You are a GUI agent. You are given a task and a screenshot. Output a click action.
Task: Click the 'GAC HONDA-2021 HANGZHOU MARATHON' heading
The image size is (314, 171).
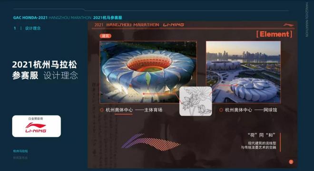(52, 18)
